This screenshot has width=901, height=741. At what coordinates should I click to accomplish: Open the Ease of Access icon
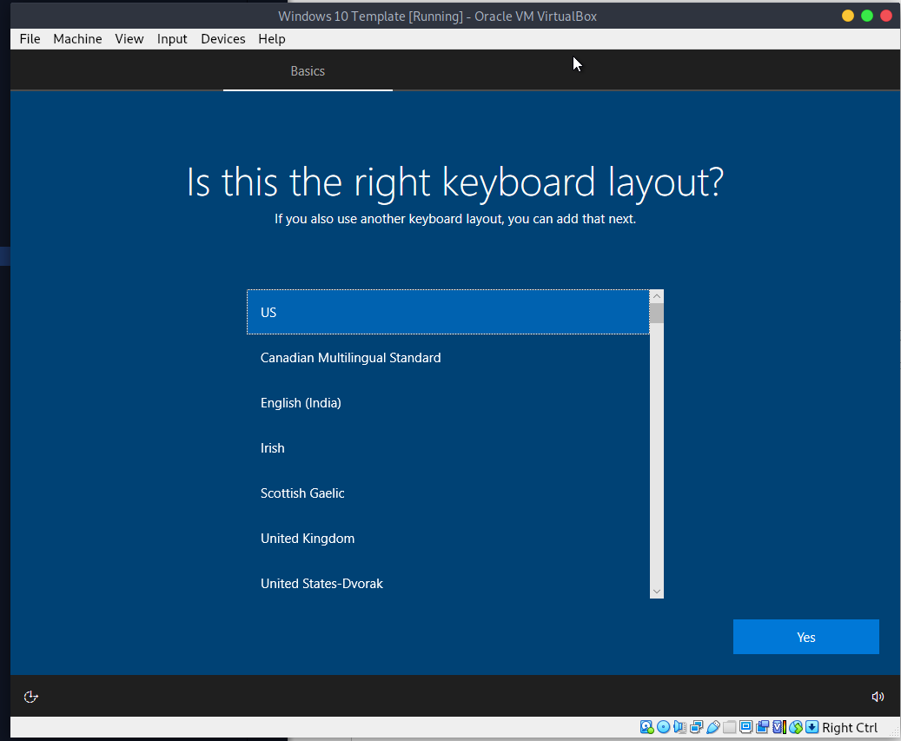point(30,697)
